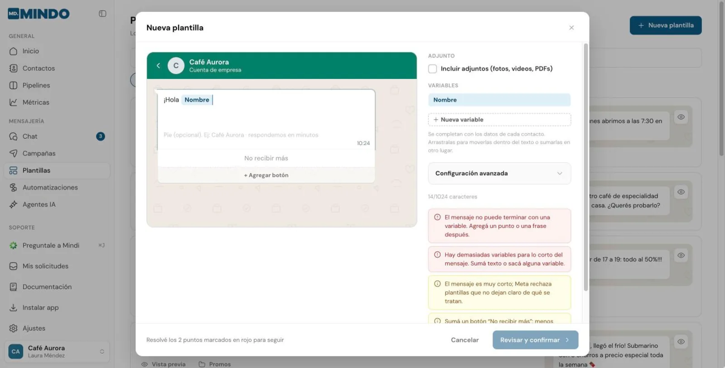This screenshot has width=725, height=368.
Task: Open the Documentación icon
Action: pos(14,287)
